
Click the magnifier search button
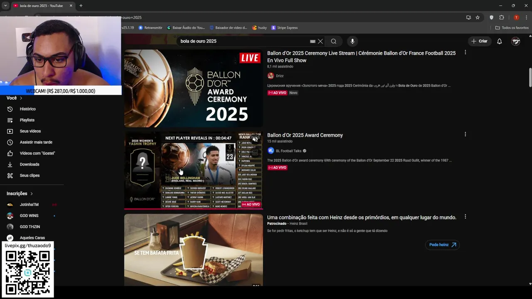click(x=334, y=41)
